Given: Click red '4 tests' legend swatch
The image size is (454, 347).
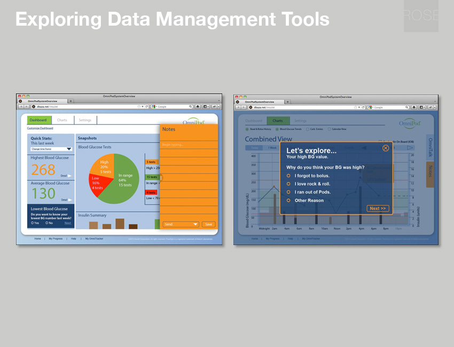Looking at the screenshot, I should pyautogui.click(x=151, y=193).
